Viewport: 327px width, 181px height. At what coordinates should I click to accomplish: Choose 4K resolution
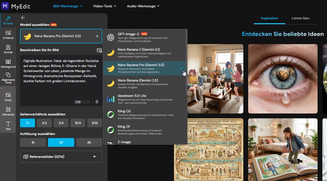pyautogui.click(x=89, y=142)
